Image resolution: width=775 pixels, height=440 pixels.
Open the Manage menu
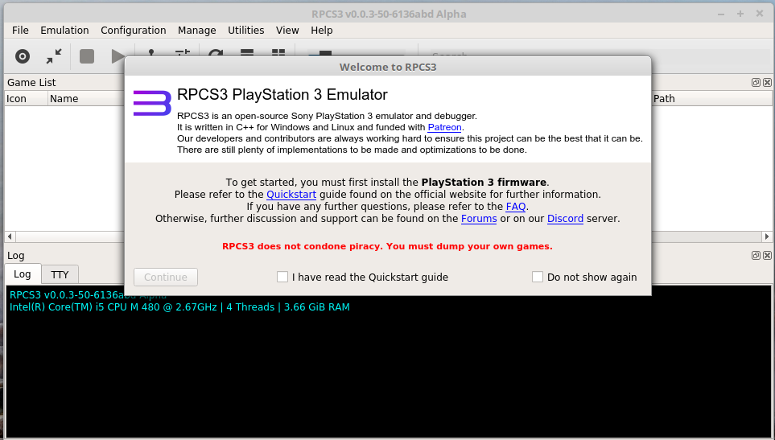pyautogui.click(x=196, y=30)
